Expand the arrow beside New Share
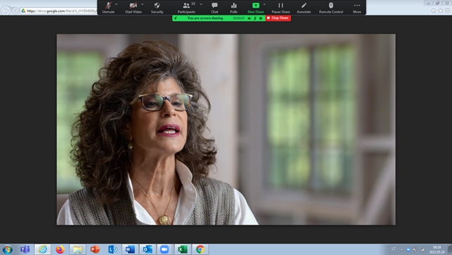 click(264, 4)
